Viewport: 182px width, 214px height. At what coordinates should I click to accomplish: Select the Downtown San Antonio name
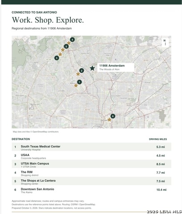tap(37, 189)
